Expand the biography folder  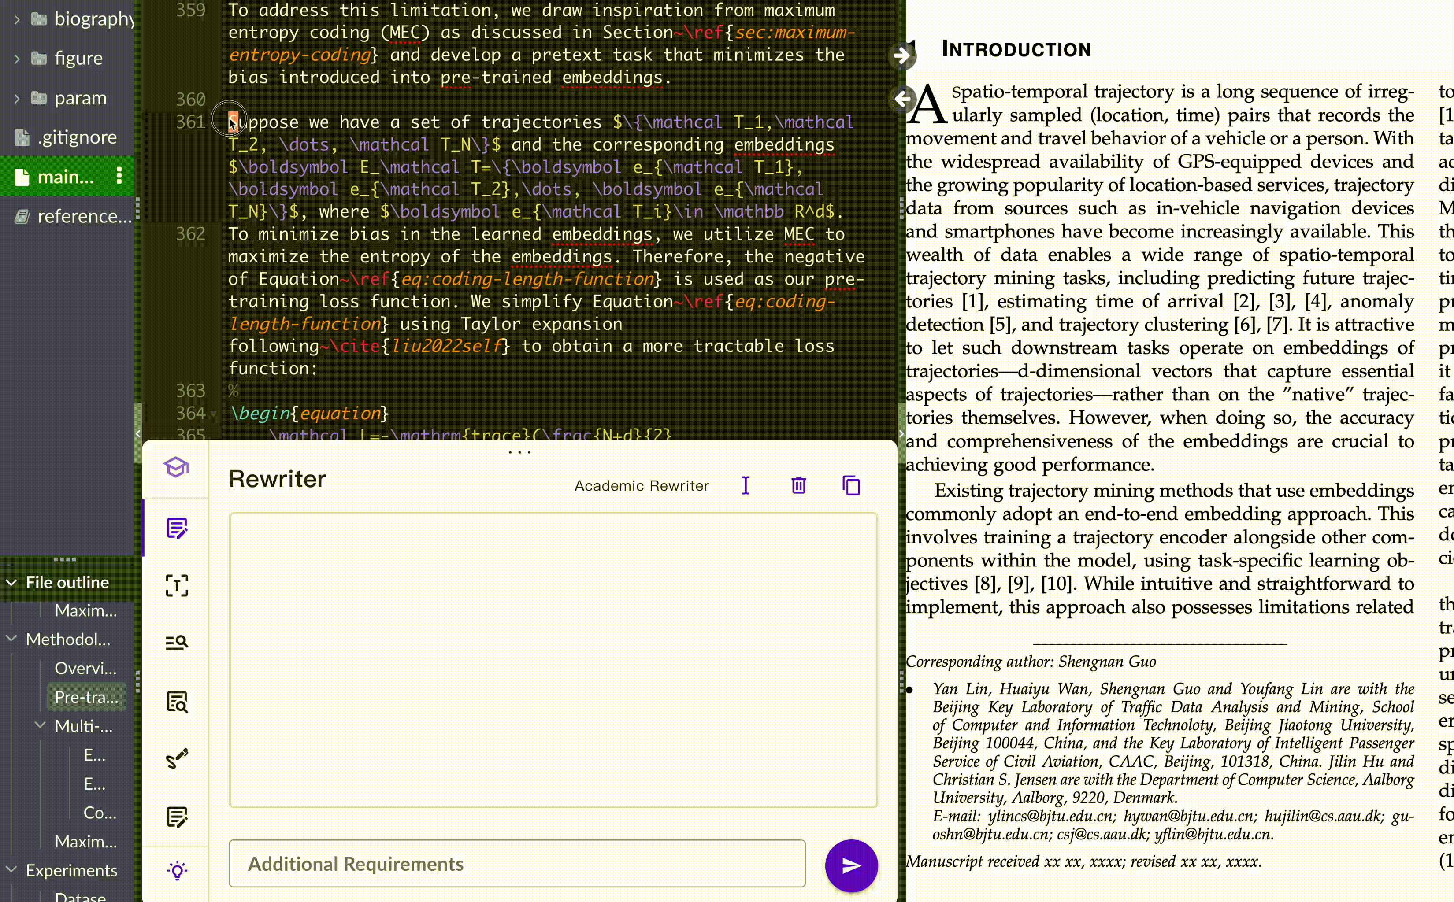coord(17,19)
